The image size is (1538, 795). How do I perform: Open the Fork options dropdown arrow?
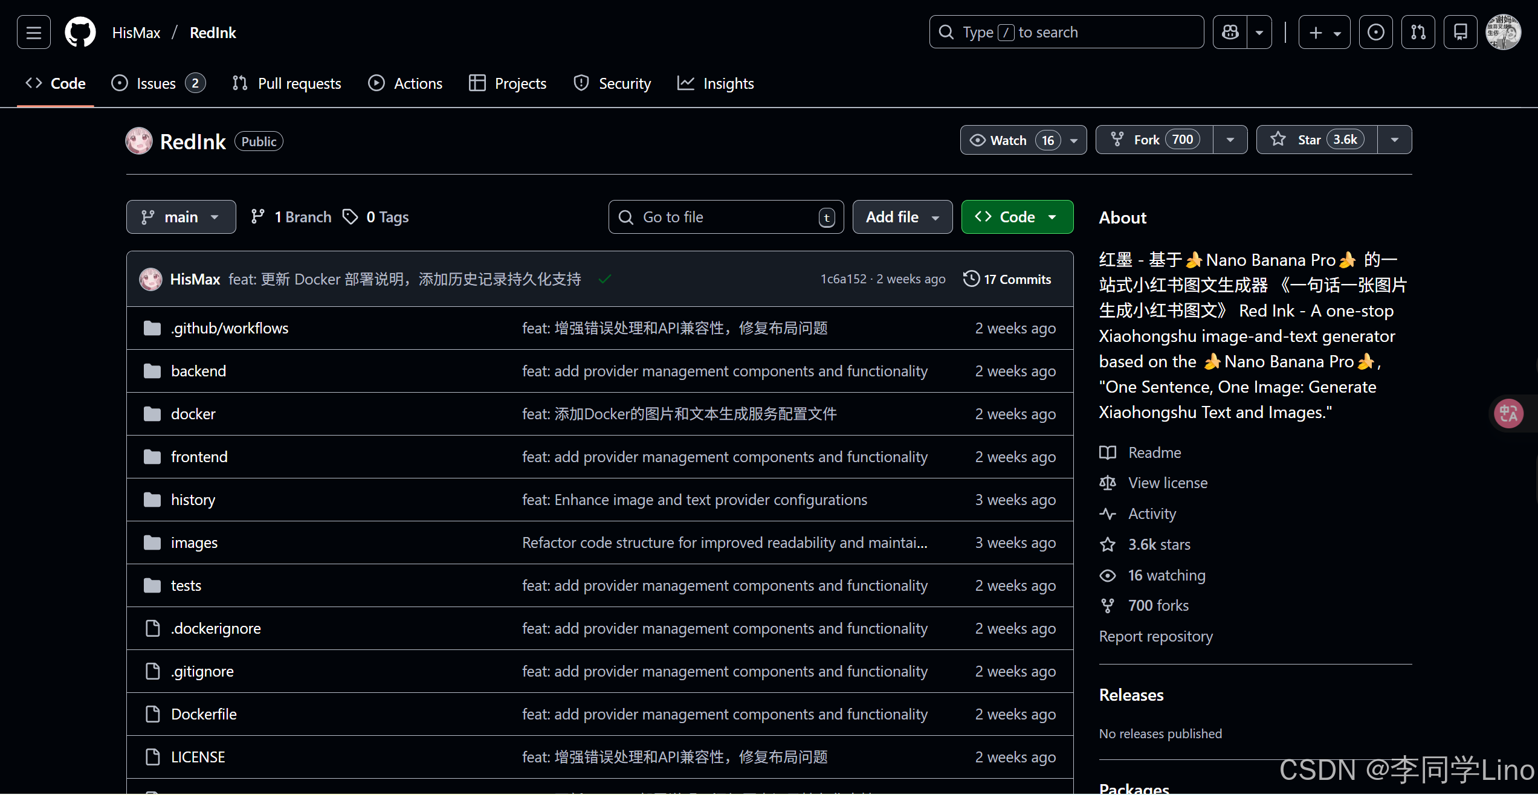(x=1230, y=140)
